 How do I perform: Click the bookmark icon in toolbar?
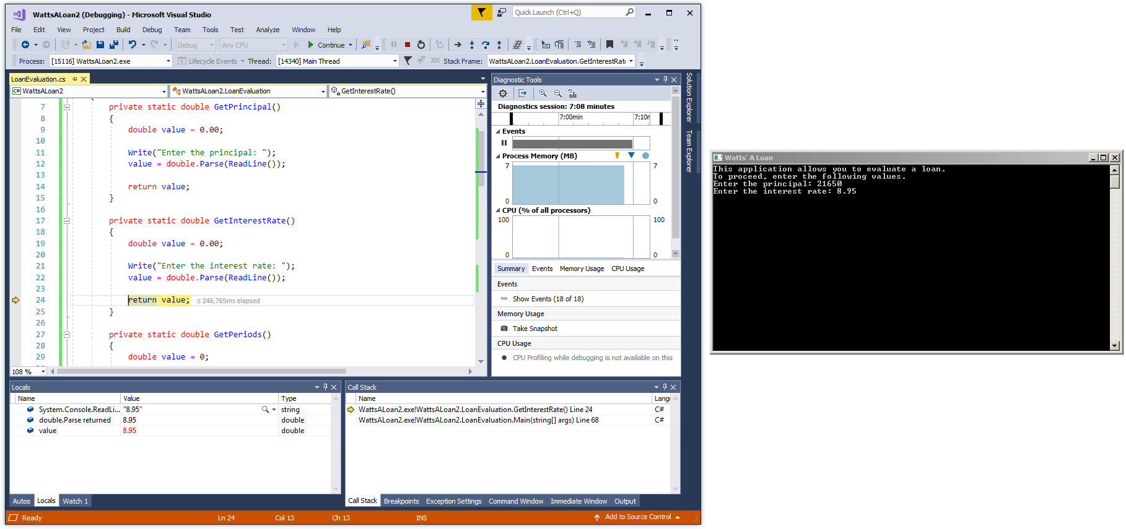pyautogui.click(x=609, y=45)
